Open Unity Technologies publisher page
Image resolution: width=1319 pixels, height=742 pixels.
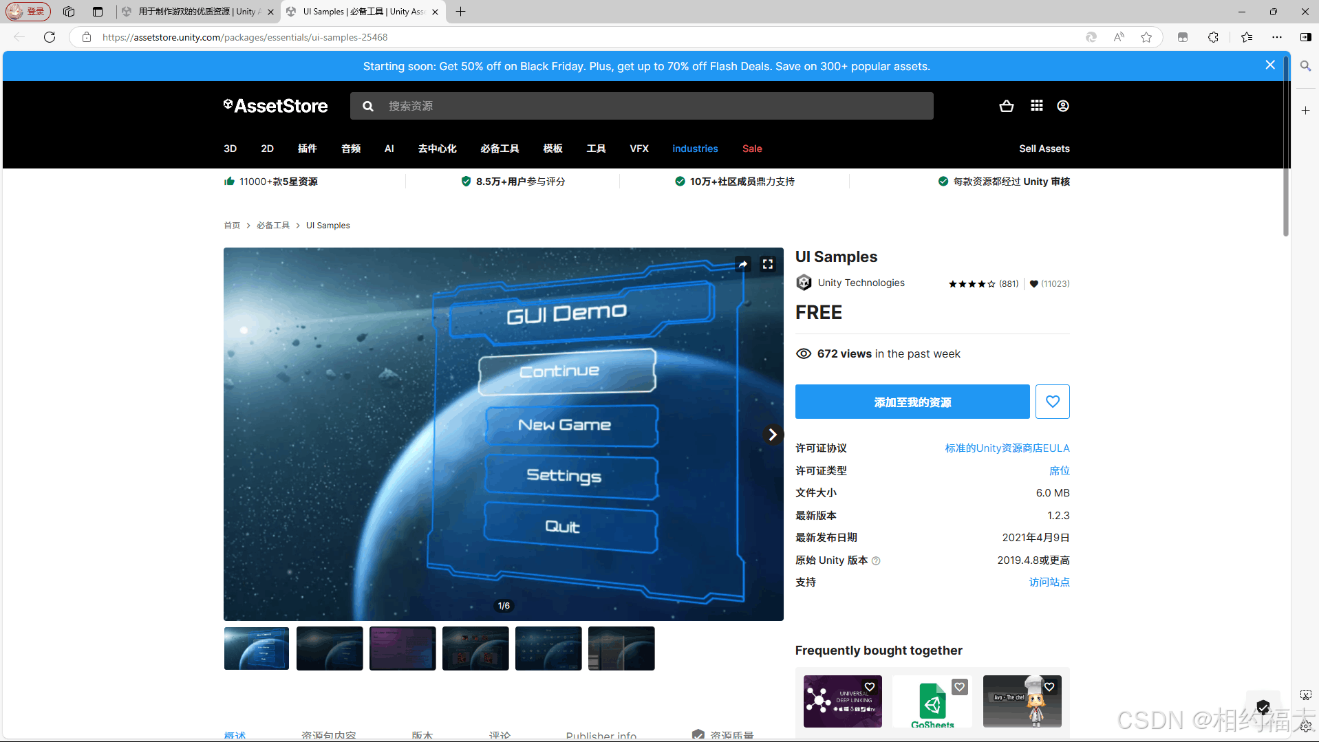pos(861,283)
